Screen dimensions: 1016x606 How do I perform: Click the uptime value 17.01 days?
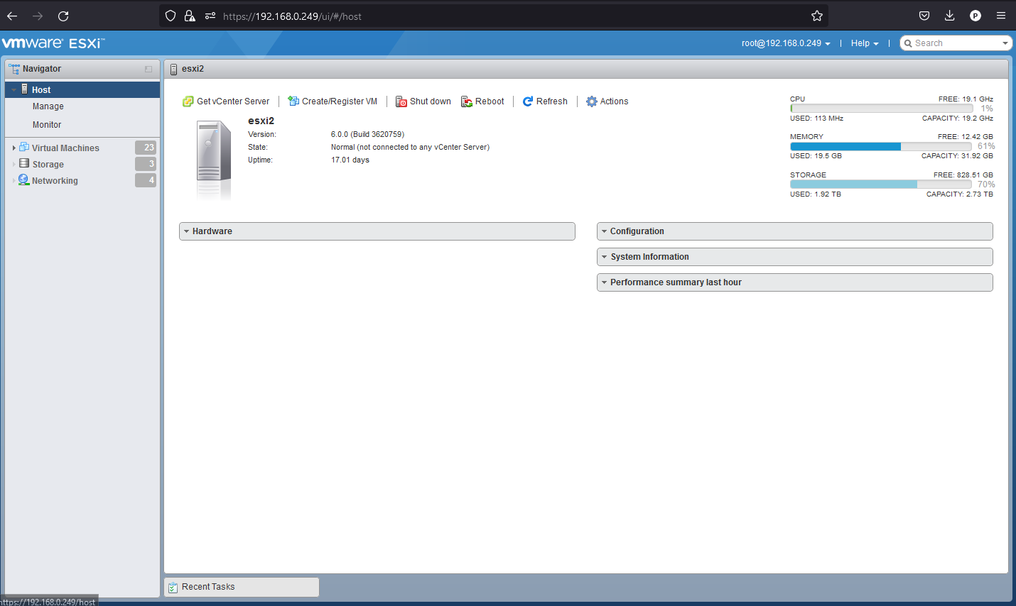350,160
